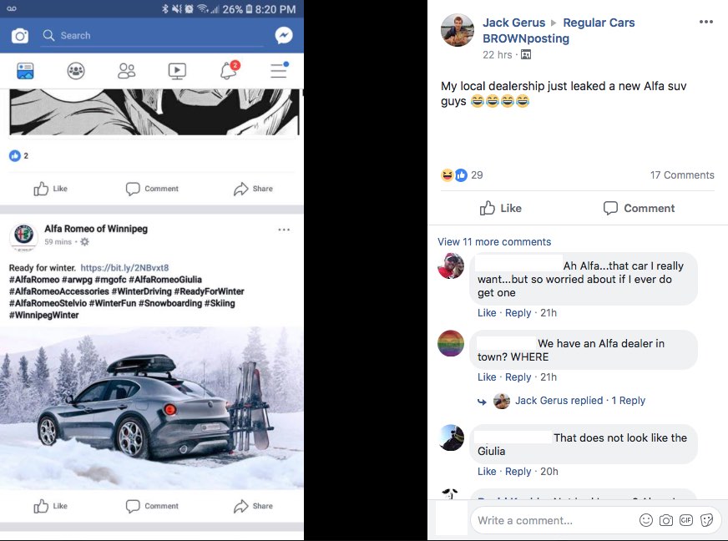Open the hamburger menu tab
Screen dimensions: 728x541
(279, 72)
